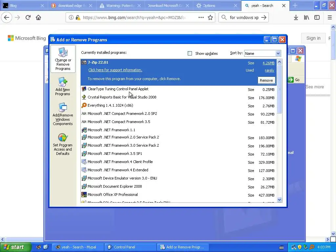The height and width of the screenshot is (252, 336).
Task: Select Microsoft .NET Framework 4 Extended row
Action: coord(179,170)
